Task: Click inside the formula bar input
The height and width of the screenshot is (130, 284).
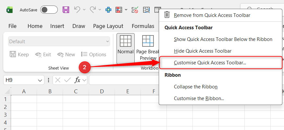Action: [124, 80]
